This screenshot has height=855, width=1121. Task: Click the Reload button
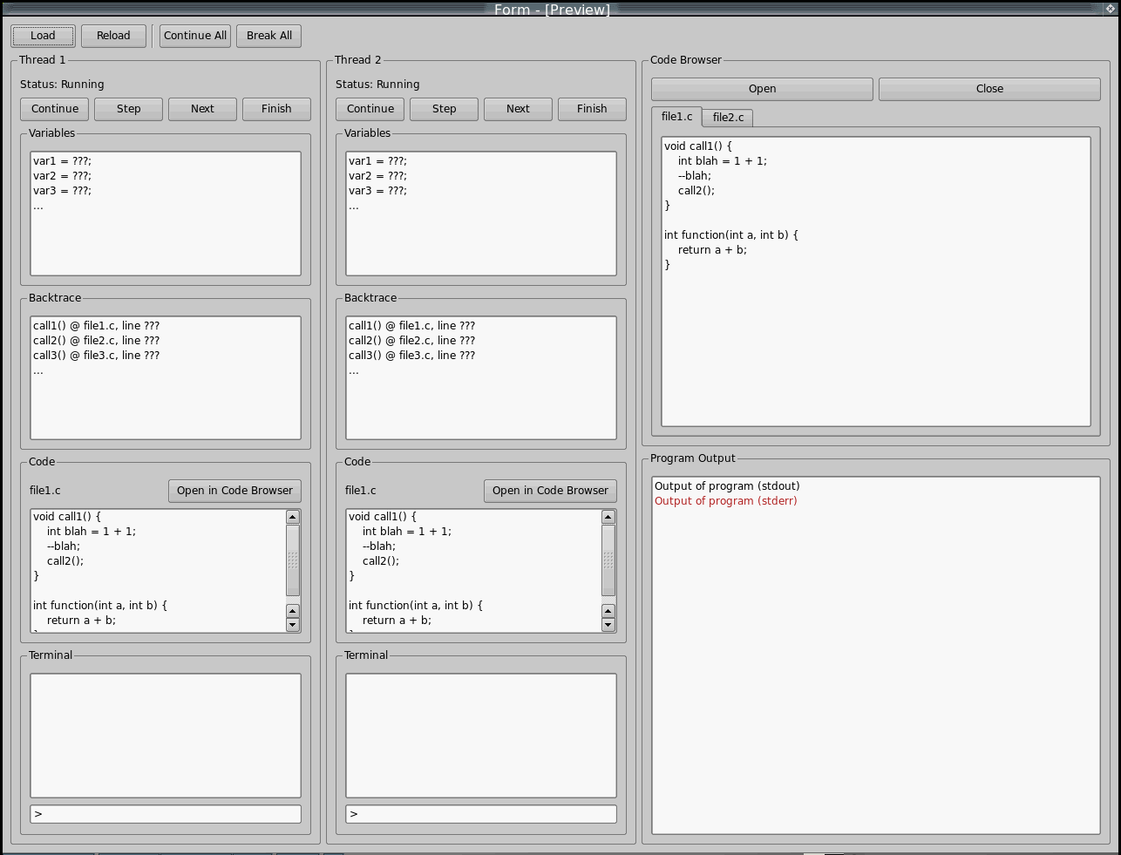tap(113, 36)
